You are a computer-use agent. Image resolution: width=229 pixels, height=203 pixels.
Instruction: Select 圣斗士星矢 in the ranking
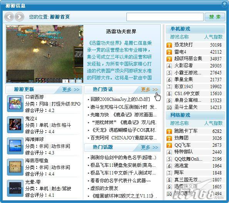(186, 107)
